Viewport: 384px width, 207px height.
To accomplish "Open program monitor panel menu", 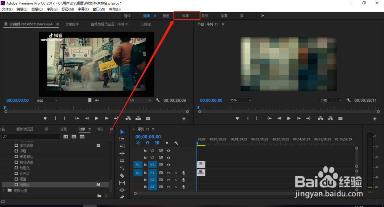I will pos(223,24).
